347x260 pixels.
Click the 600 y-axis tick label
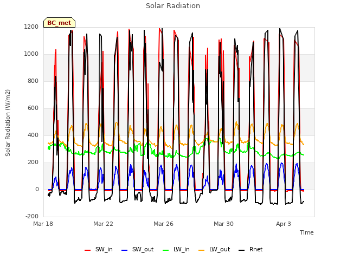click(33, 108)
